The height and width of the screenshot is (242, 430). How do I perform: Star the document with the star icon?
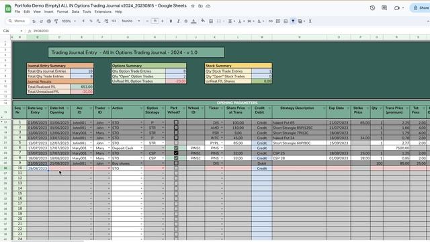pos(193,6)
